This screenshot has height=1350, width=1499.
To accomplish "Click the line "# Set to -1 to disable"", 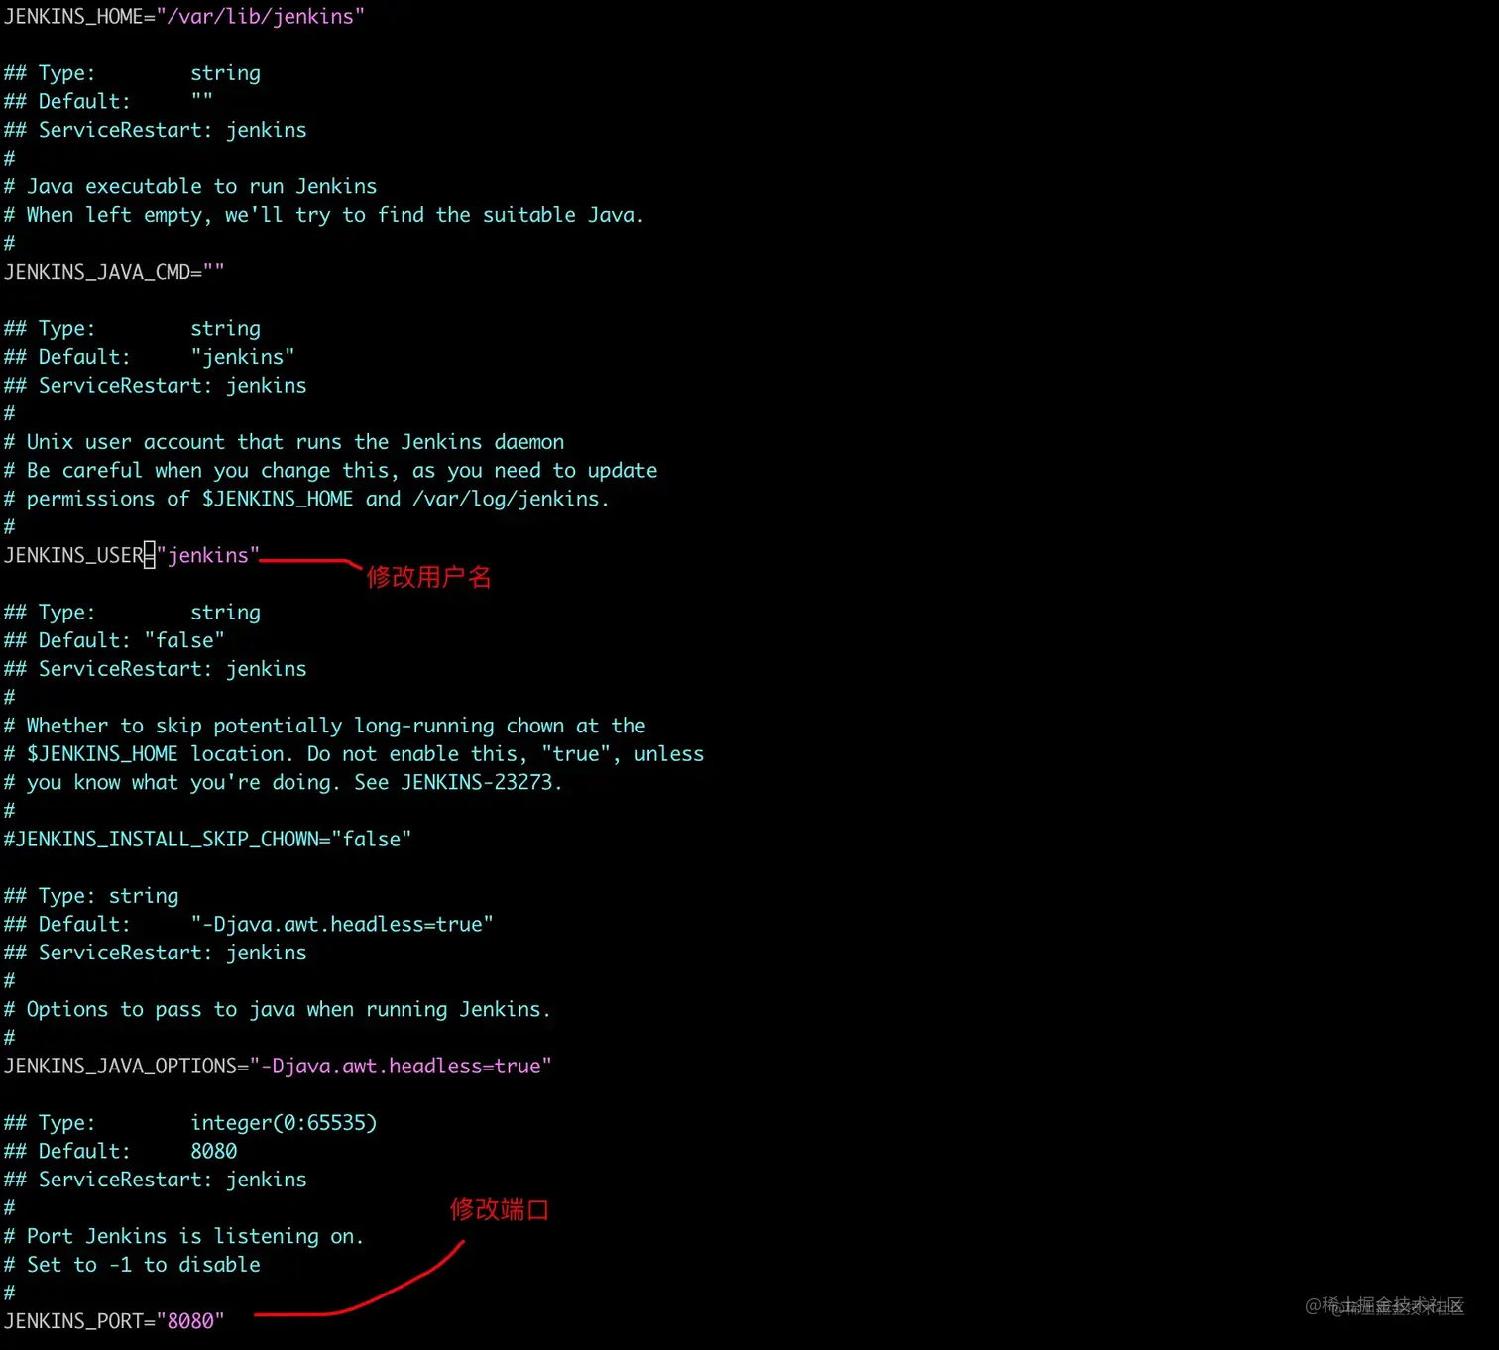I will pyautogui.click(x=132, y=1265).
